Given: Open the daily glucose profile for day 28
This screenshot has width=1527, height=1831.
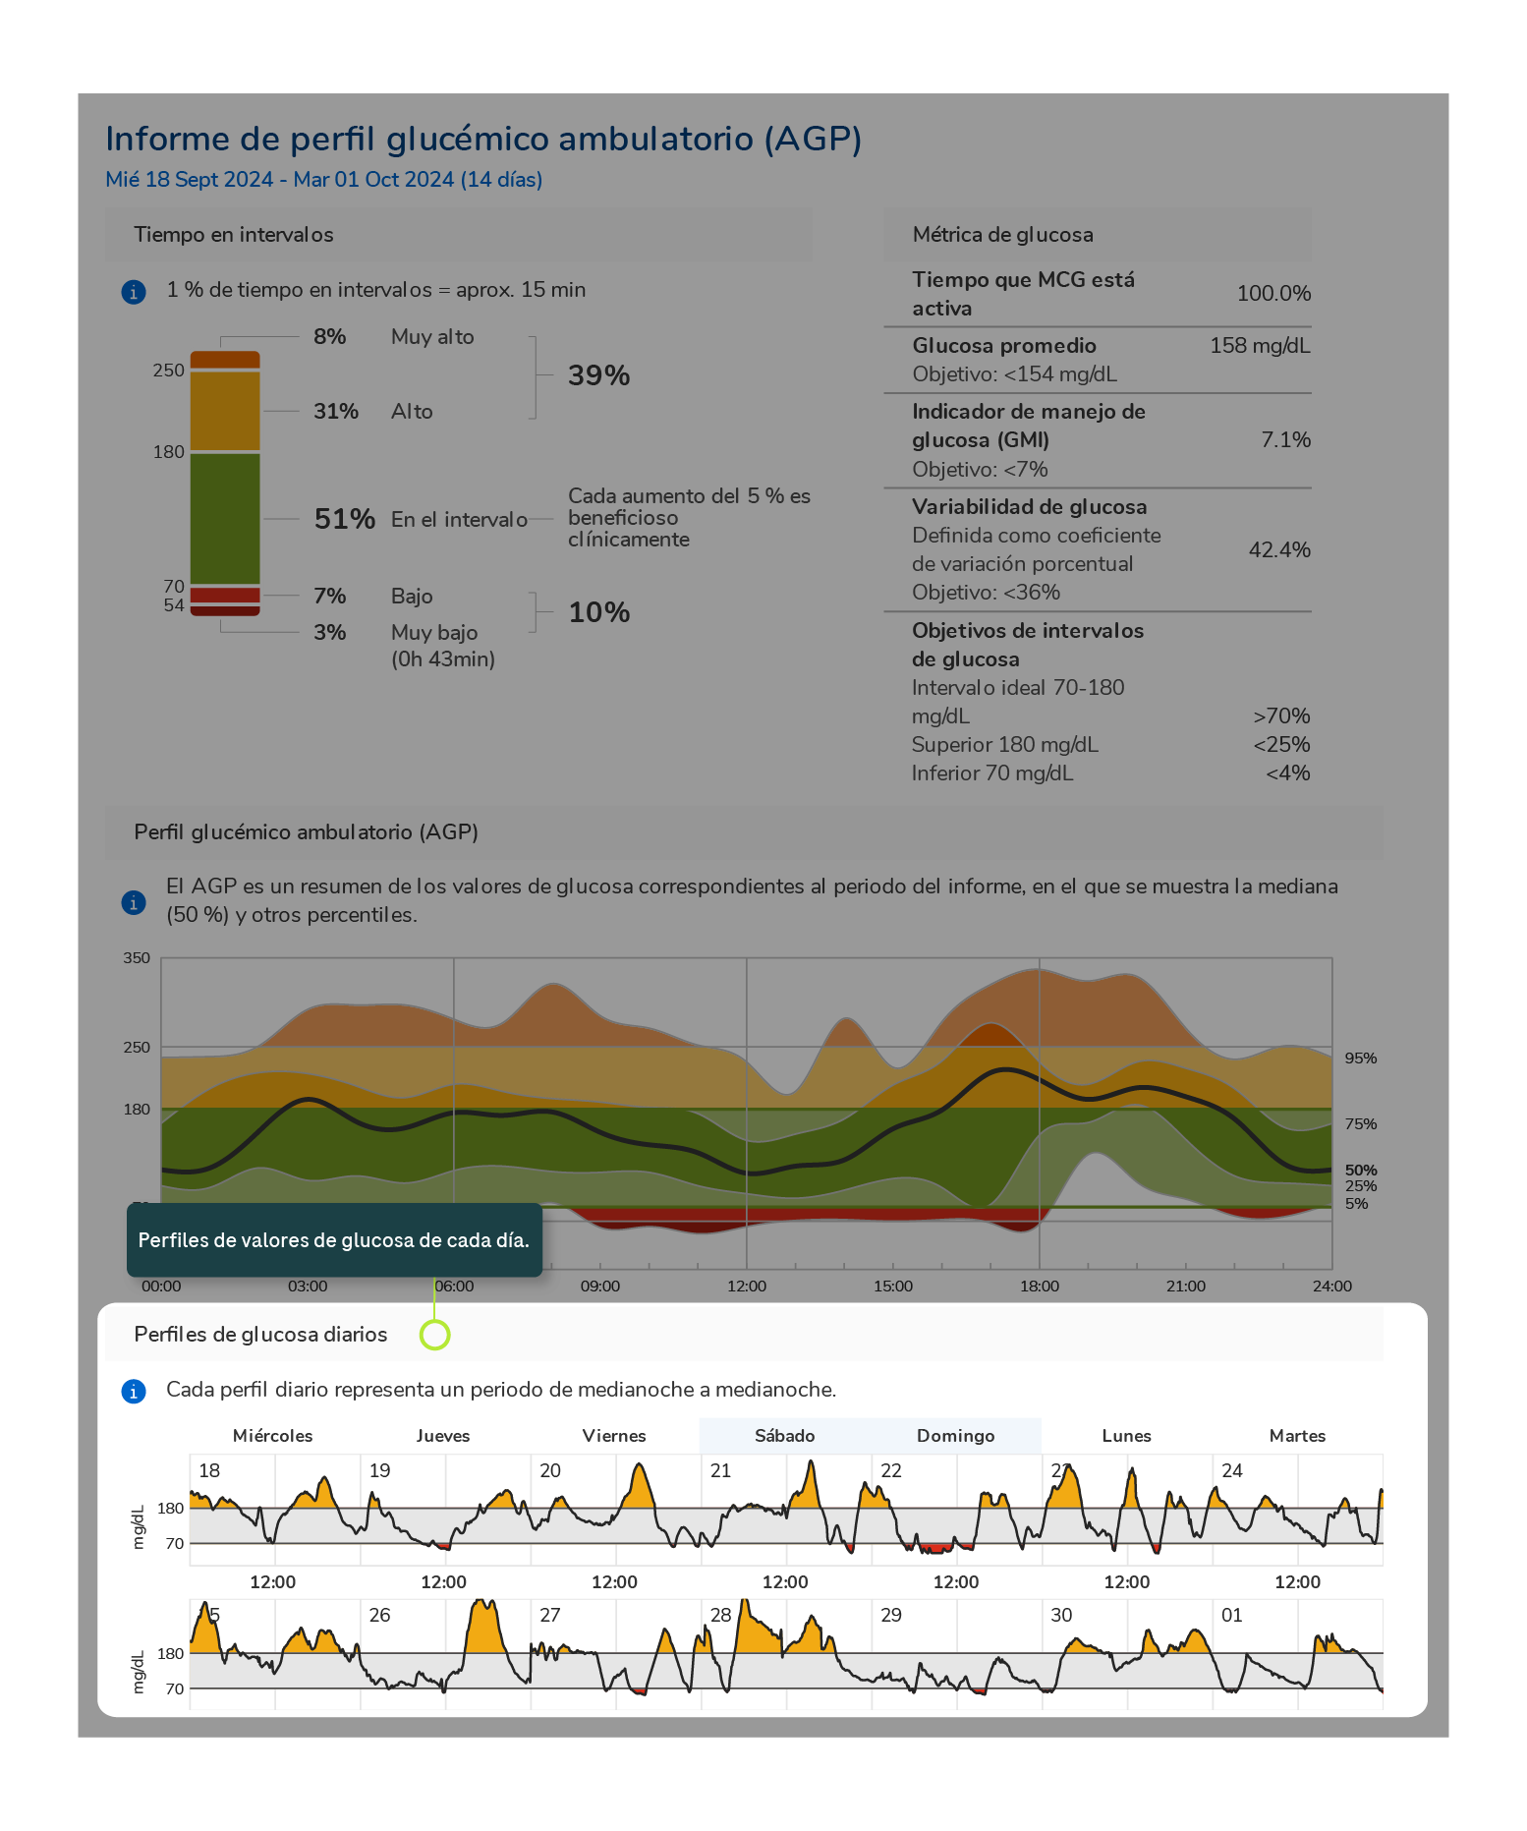Looking at the screenshot, I should (x=787, y=1654).
